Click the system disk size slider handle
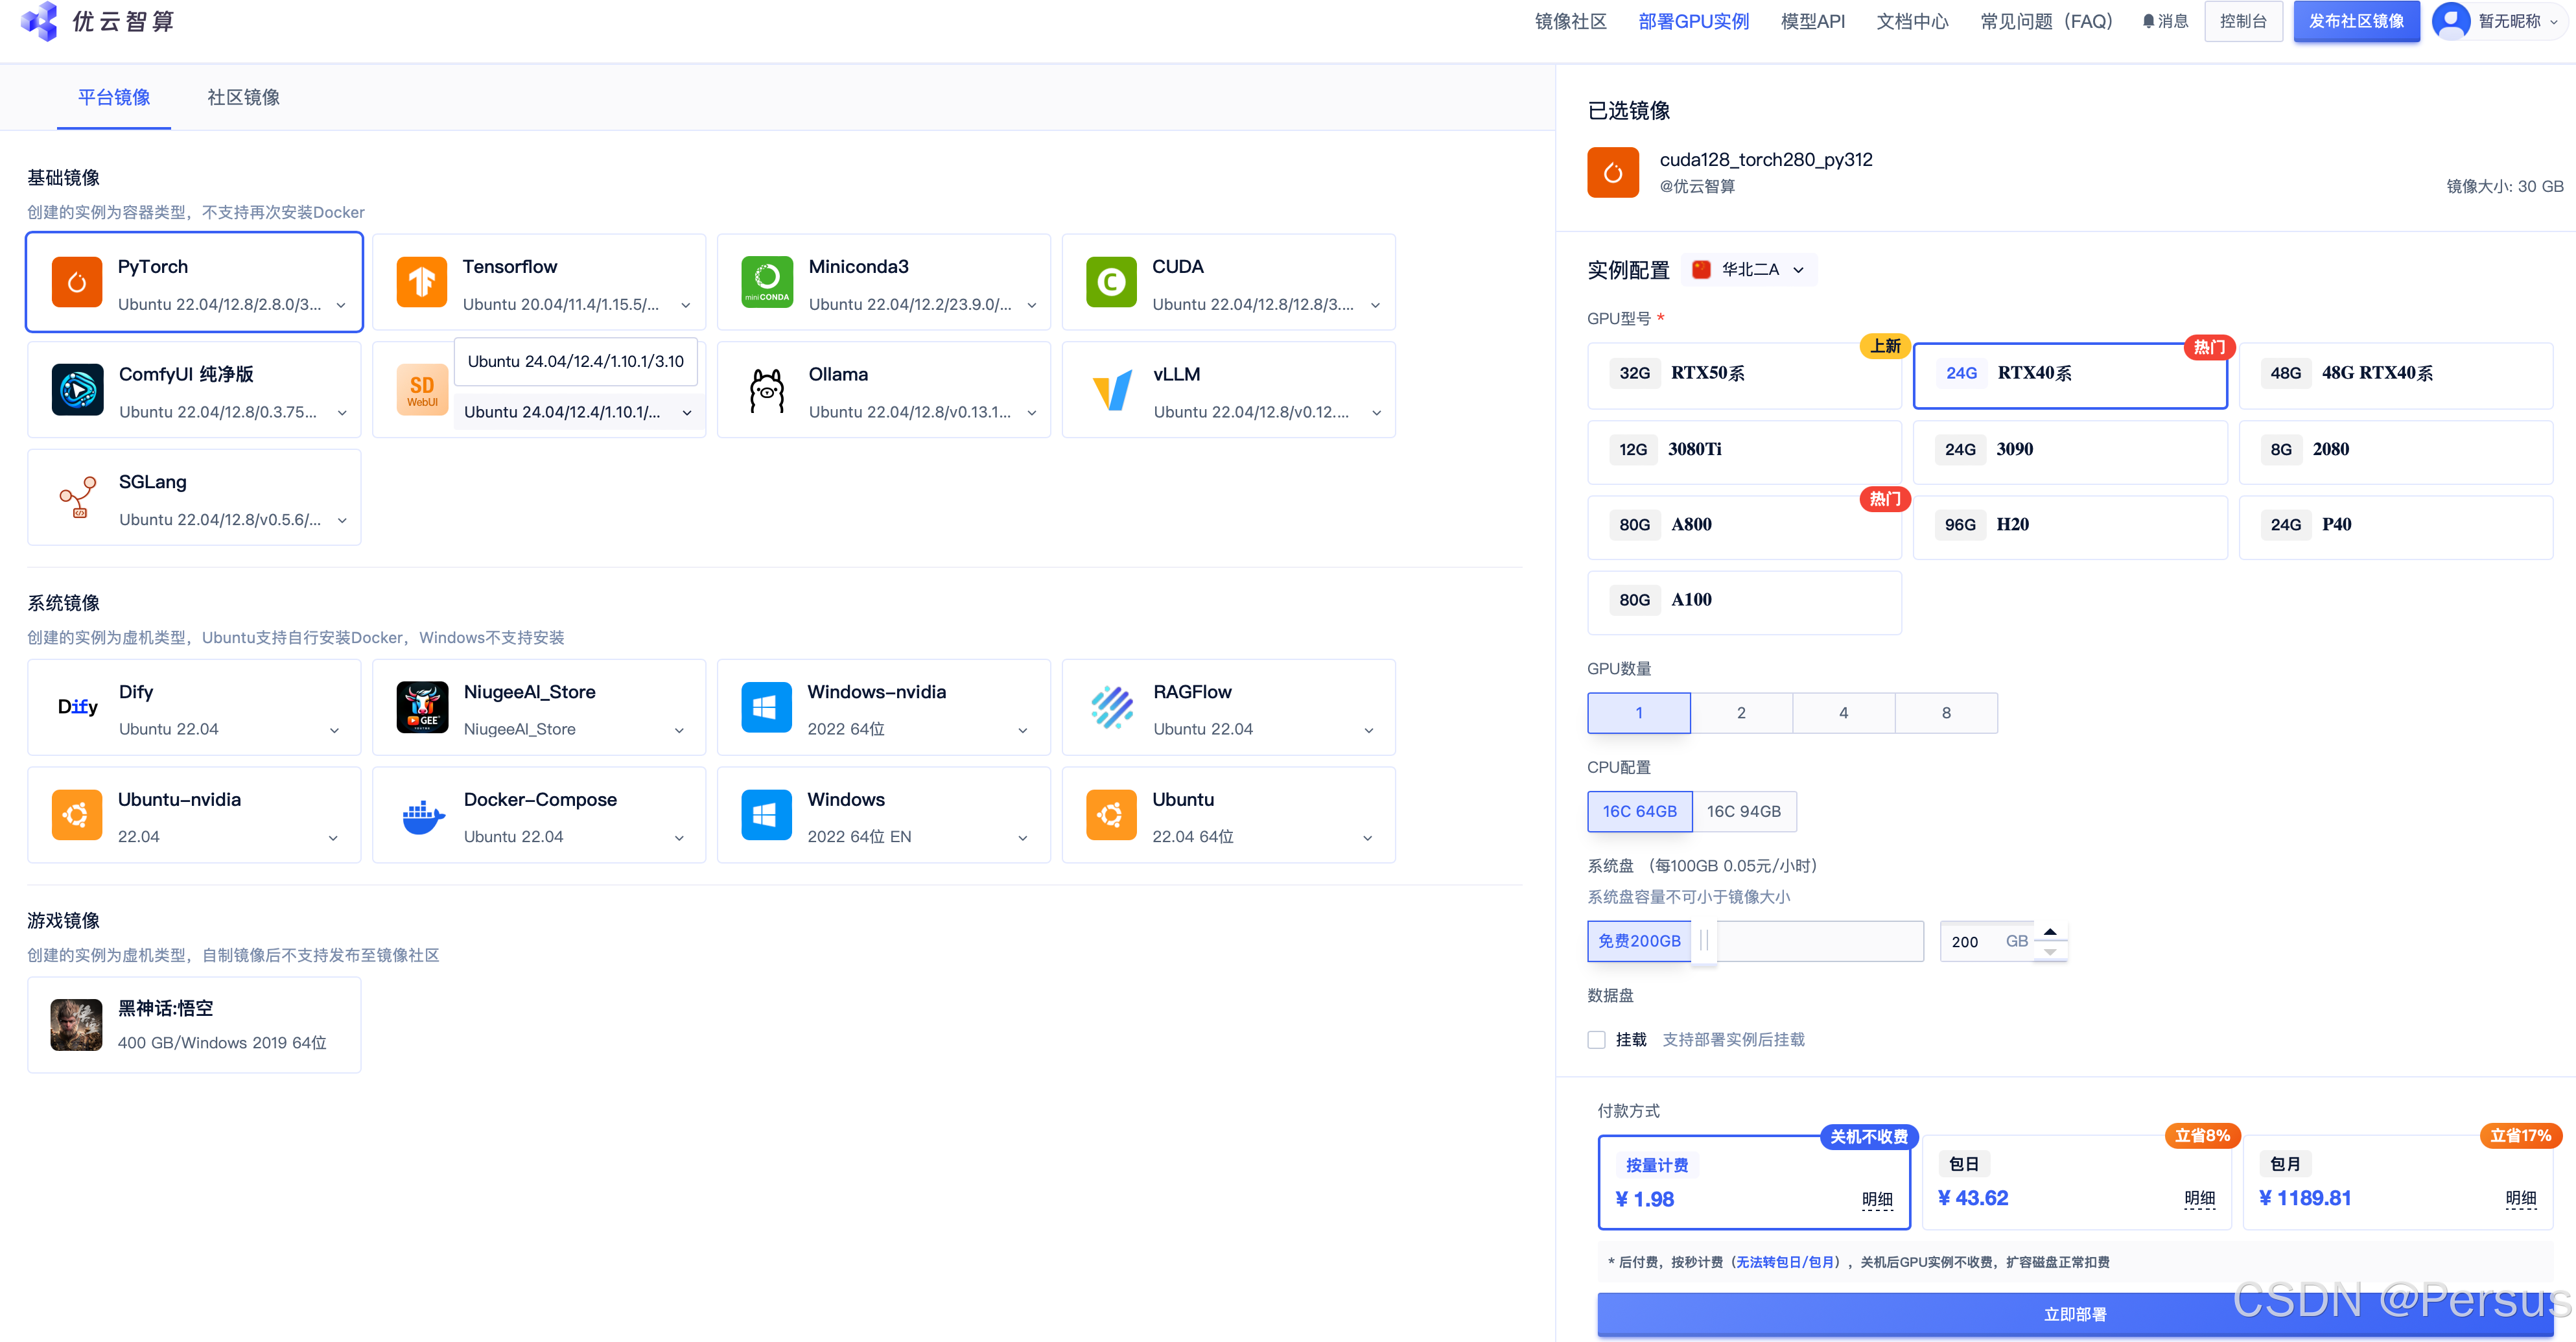This screenshot has width=2576, height=1342. point(1704,941)
